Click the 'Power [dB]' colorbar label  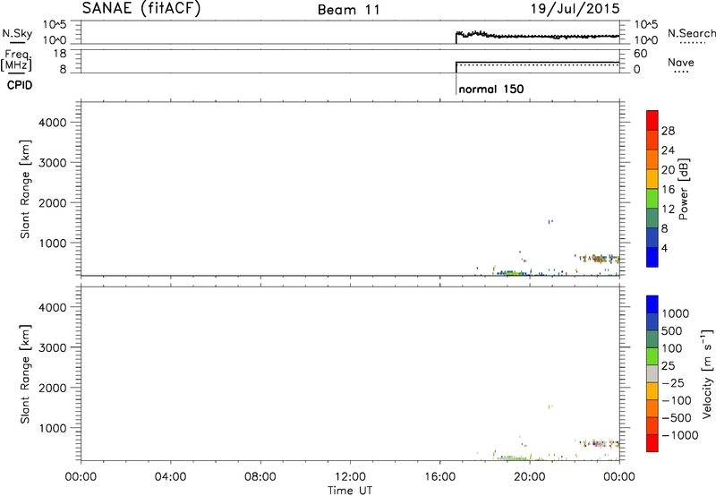click(x=683, y=189)
